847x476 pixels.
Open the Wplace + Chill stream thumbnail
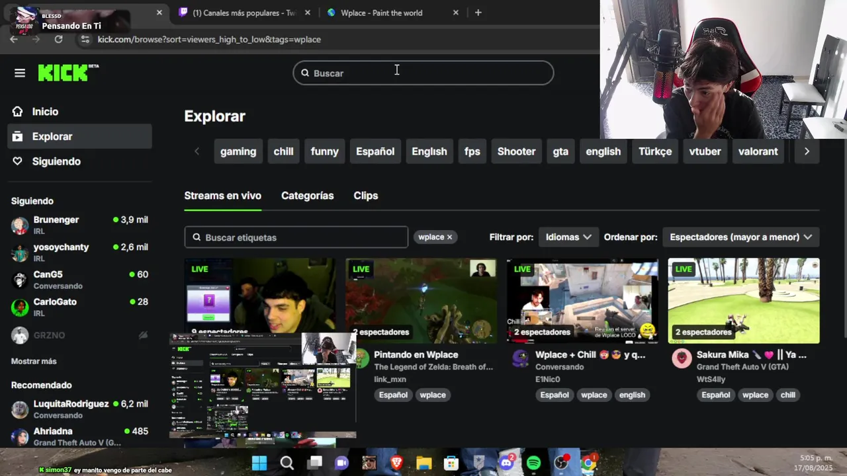(582, 301)
